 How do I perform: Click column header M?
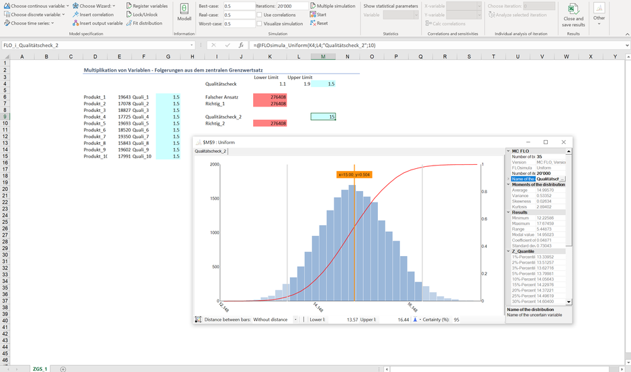(x=323, y=57)
